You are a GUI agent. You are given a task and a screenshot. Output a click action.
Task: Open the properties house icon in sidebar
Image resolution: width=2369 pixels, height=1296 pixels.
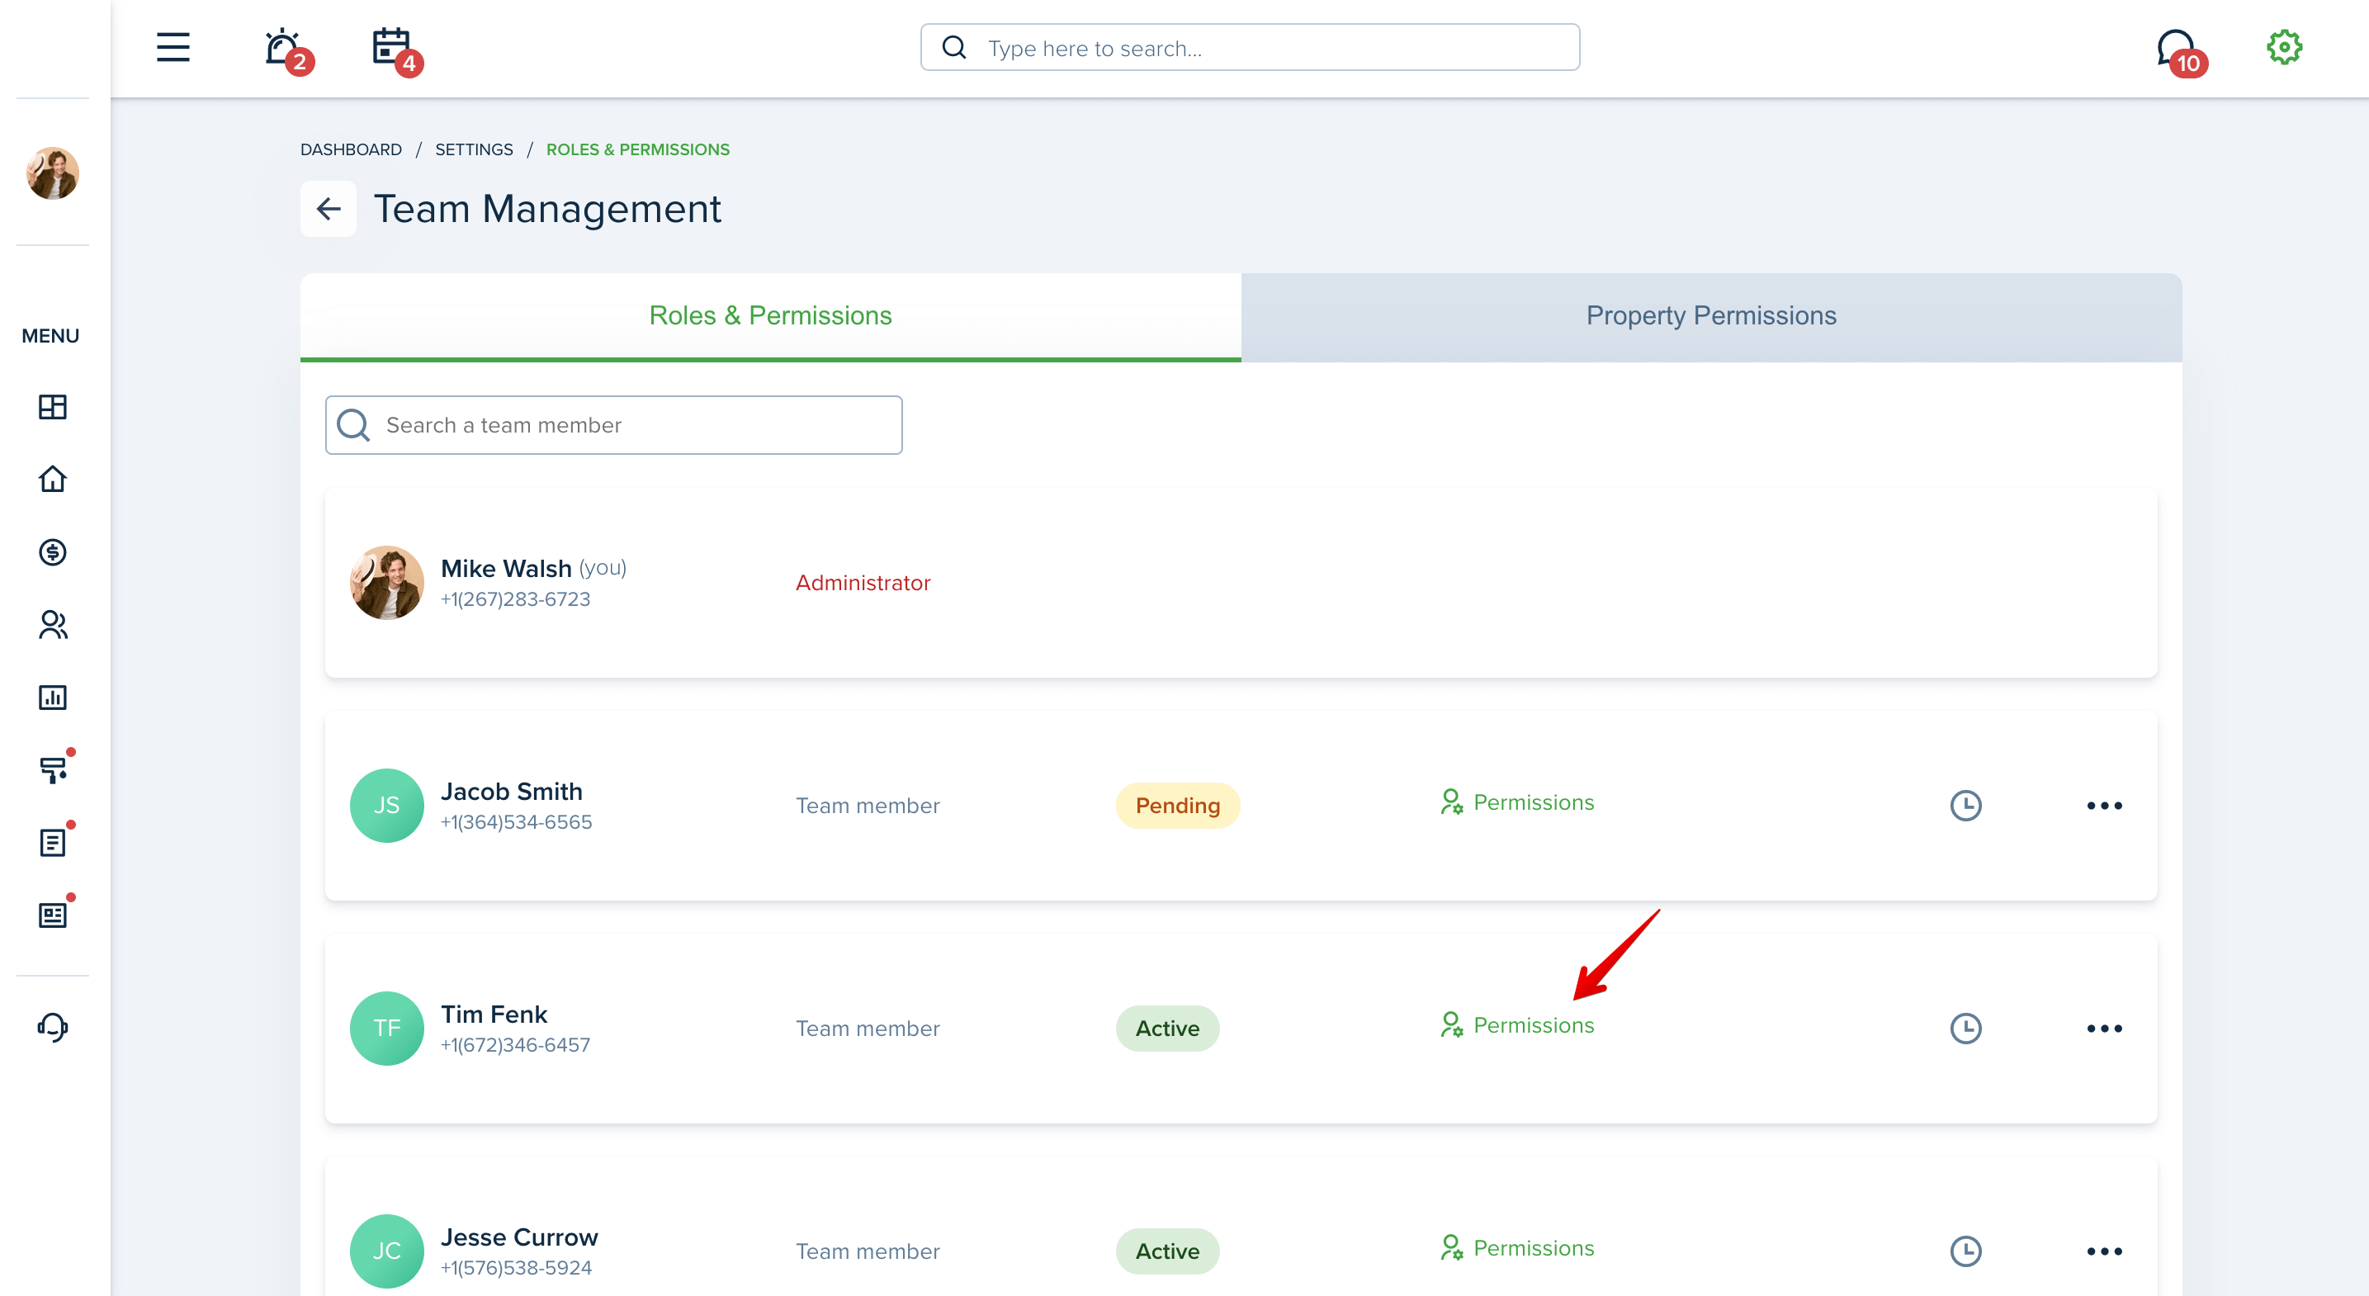pyautogui.click(x=53, y=480)
